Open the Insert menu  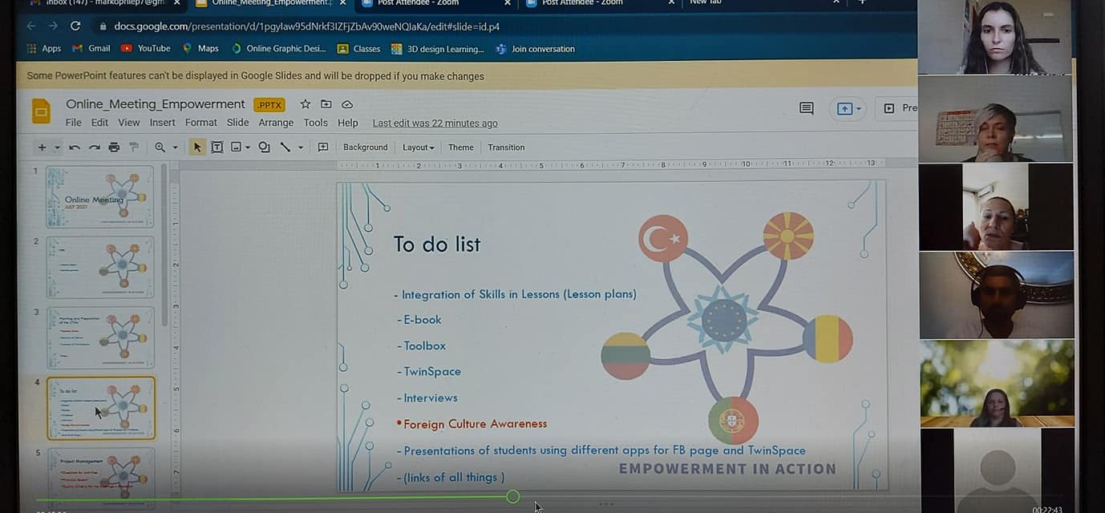[x=162, y=123]
